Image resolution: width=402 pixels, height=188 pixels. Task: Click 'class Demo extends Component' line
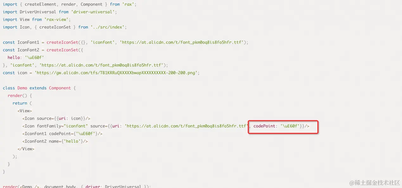click(x=39, y=88)
